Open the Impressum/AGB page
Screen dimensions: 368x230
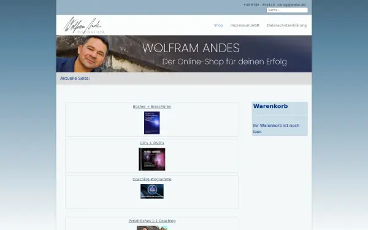coord(245,25)
